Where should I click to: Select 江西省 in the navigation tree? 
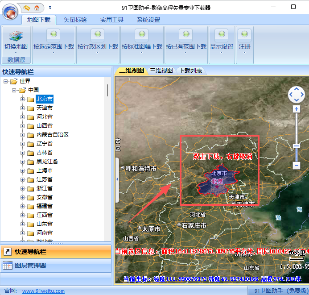tap(45, 215)
